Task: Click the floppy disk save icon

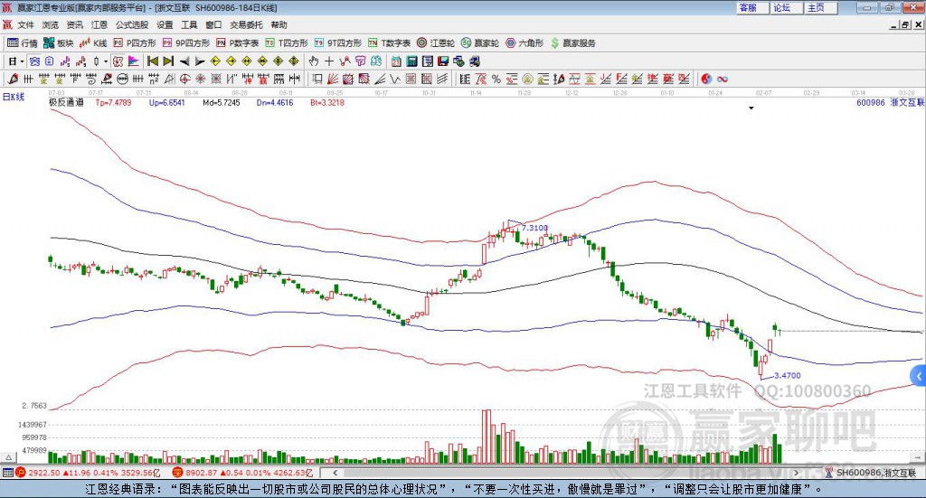Action: coord(443,61)
